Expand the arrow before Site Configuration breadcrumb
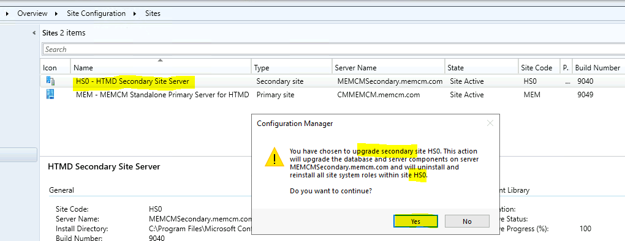Image resolution: width=625 pixels, height=241 pixels. pos(56,14)
